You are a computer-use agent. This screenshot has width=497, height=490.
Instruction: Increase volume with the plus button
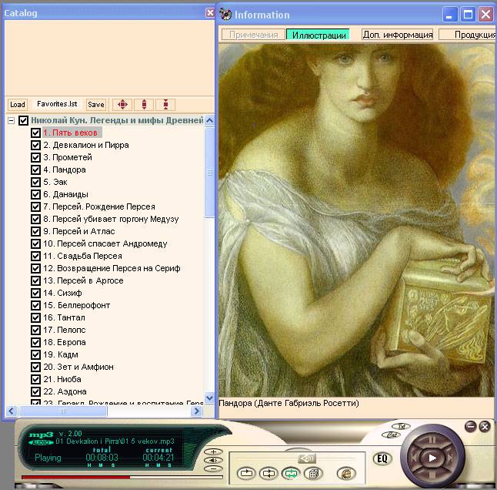click(214, 451)
